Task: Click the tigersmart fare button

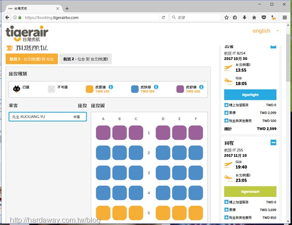Action: pyautogui.click(x=250, y=192)
